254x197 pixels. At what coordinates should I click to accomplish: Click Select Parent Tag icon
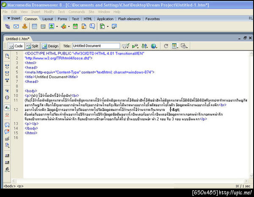tap(7, 90)
